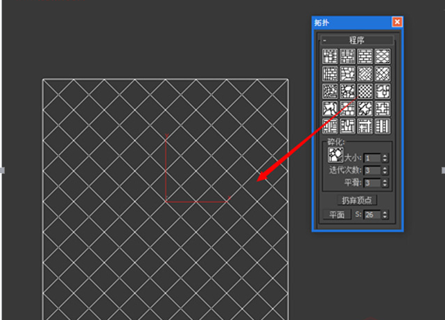
Task: Click the 扔弃顶点 button
Action: pos(357,200)
